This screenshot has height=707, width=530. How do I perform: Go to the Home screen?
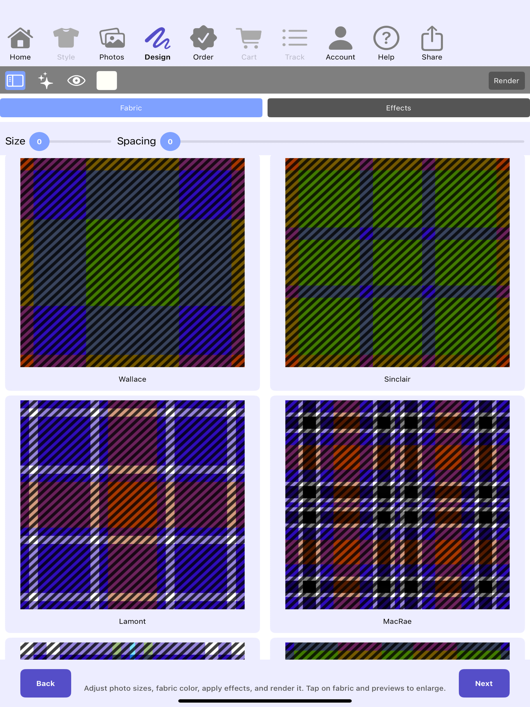20,43
